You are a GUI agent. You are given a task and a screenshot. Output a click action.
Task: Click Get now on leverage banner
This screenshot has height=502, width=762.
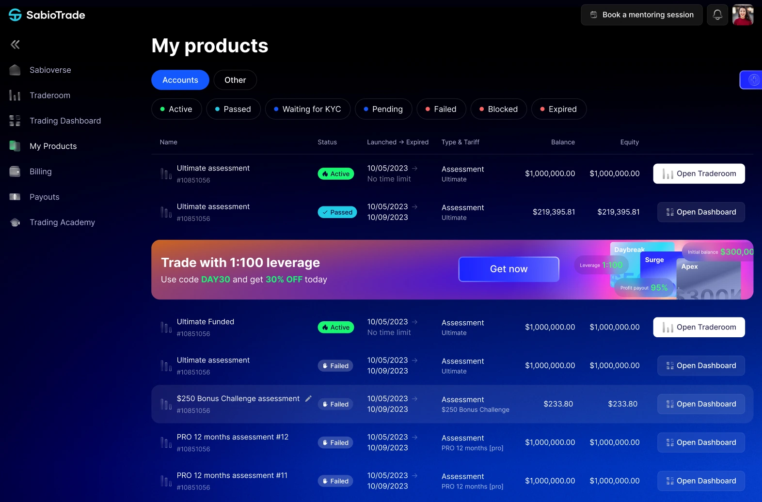[x=508, y=269]
